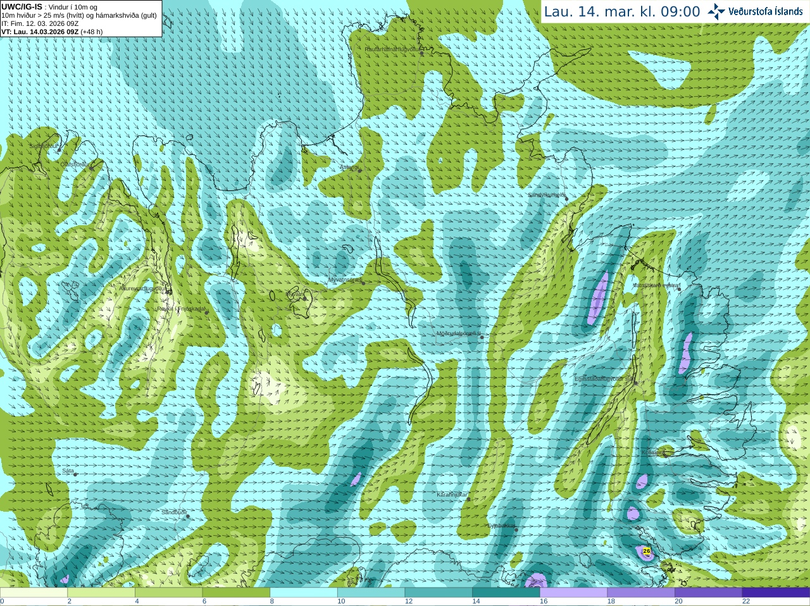Click the yellow 26 gust marker

tap(646, 552)
